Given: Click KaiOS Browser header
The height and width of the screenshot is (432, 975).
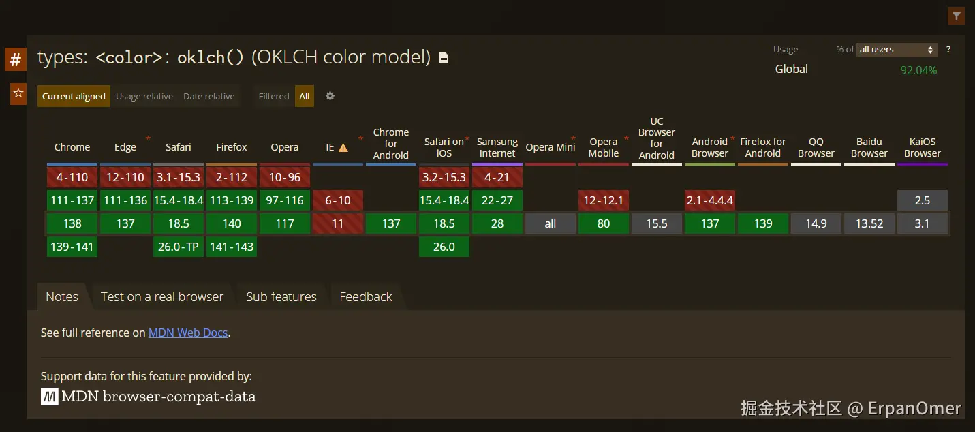Looking at the screenshot, I should [923, 147].
